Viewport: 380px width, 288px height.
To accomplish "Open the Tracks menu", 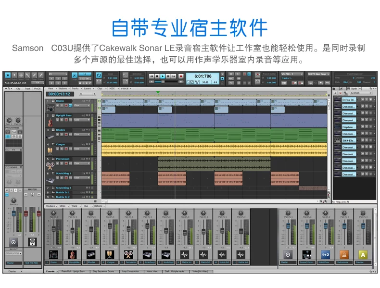I will [x=76, y=88].
